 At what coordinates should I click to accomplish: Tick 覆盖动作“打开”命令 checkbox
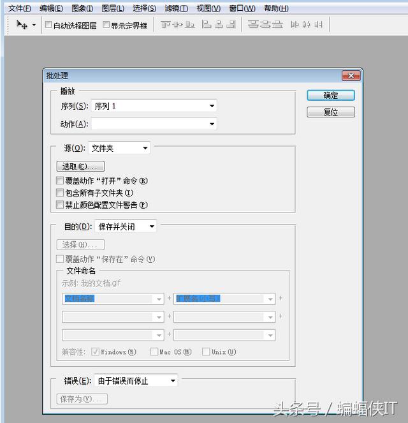(x=60, y=180)
